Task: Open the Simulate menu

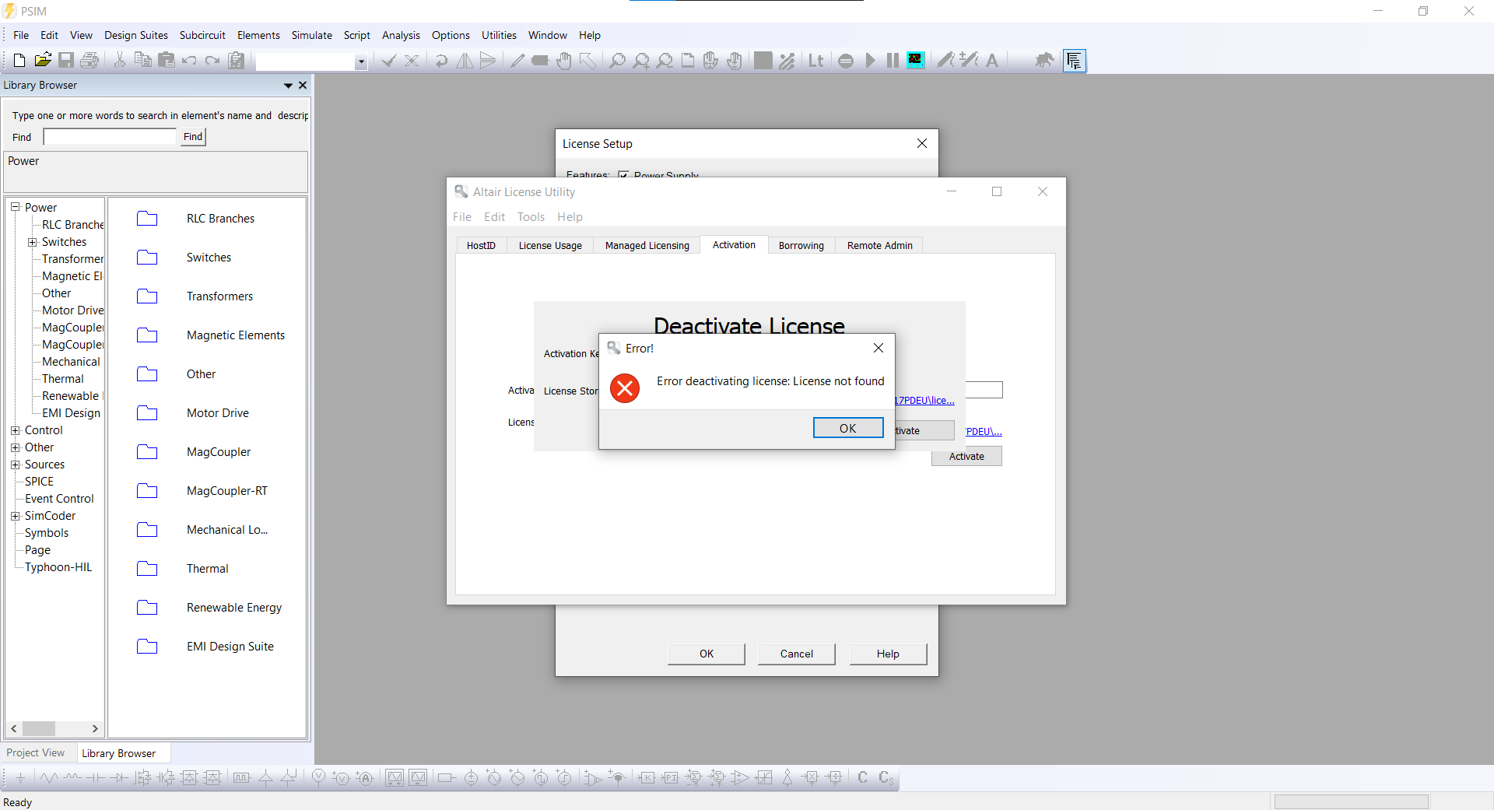Action: click(x=311, y=35)
